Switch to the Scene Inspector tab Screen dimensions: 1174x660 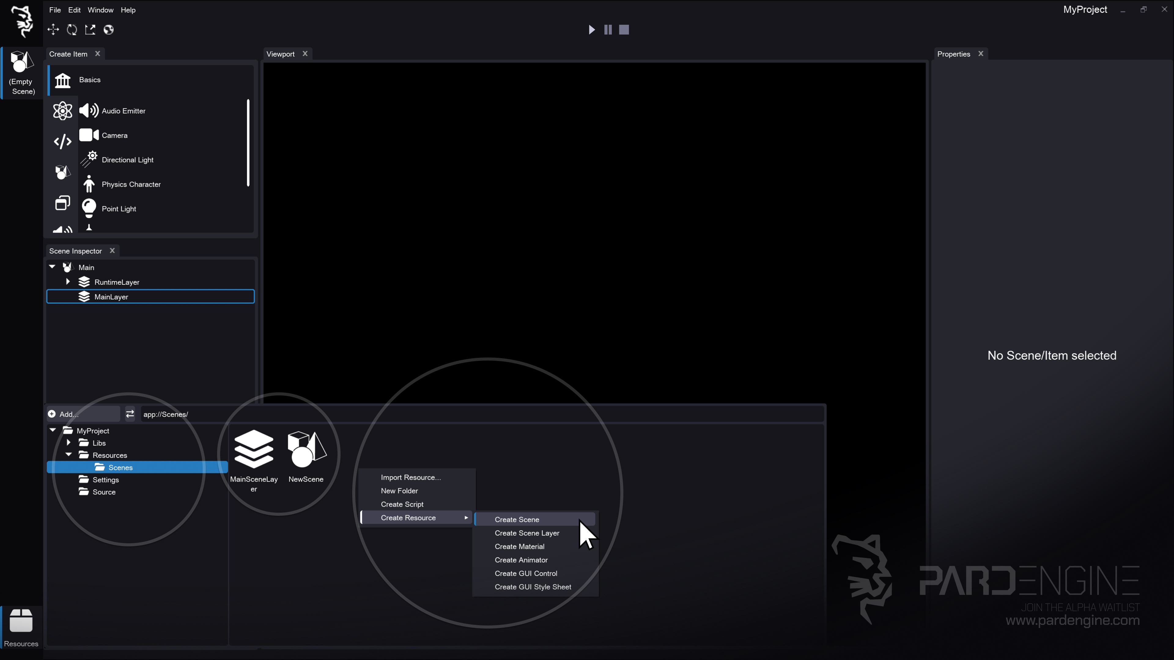(x=75, y=251)
